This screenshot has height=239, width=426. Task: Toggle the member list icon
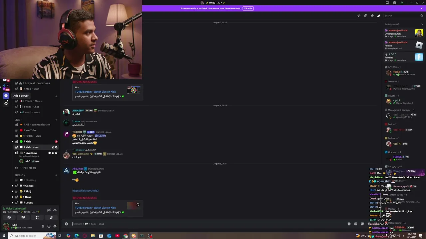[378, 16]
